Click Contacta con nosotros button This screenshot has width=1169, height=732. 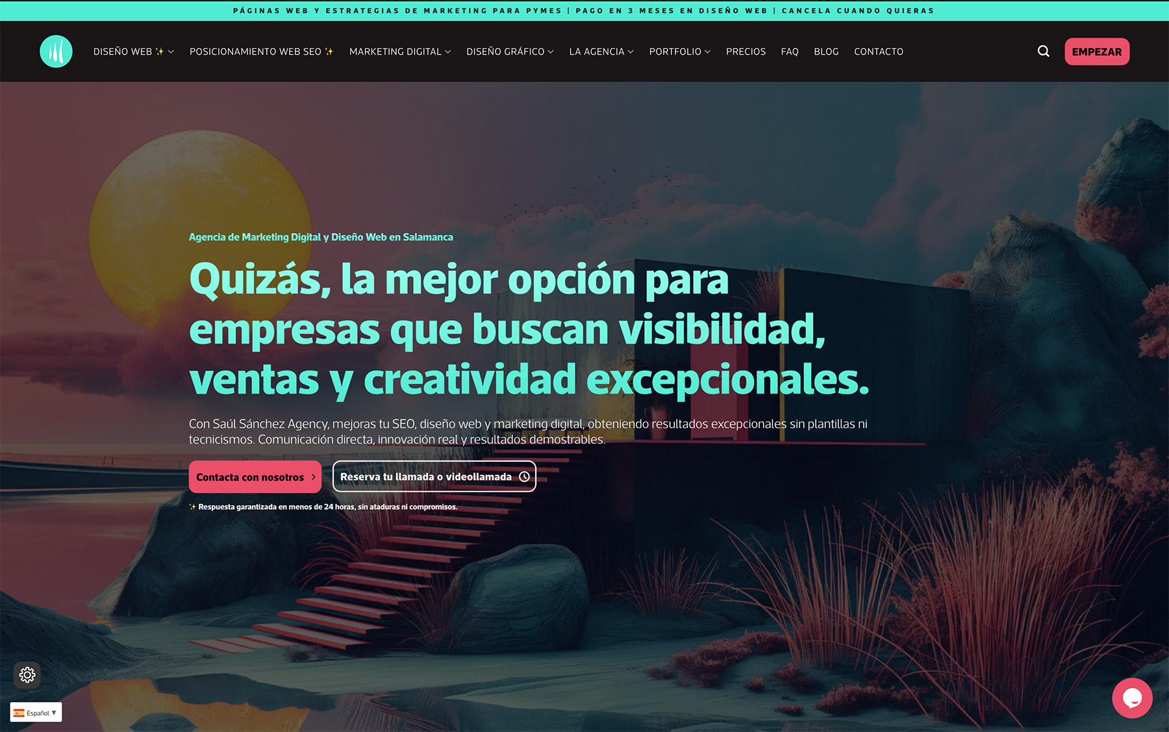click(255, 477)
